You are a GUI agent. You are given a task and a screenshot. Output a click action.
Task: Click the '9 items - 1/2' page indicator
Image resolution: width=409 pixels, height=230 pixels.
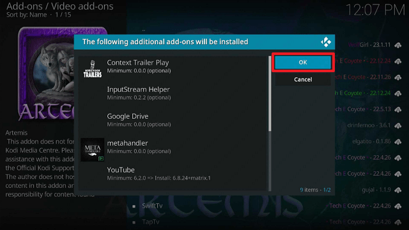point(315,190)
